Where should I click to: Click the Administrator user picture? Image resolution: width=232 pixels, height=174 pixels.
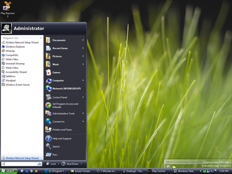point(6,28)
